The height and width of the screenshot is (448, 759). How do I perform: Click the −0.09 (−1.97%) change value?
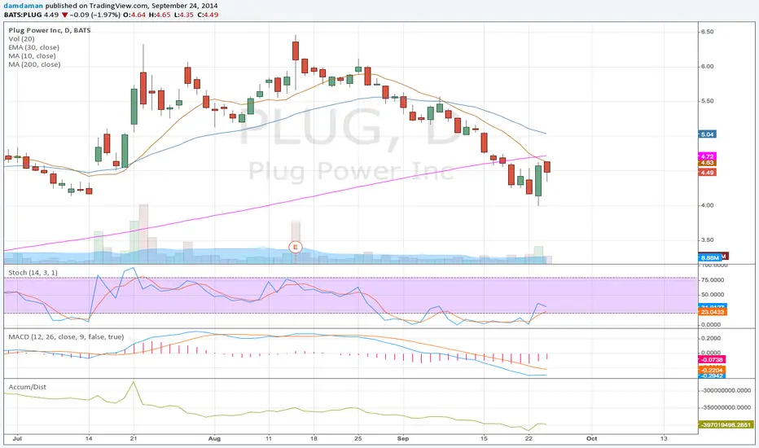94,15
